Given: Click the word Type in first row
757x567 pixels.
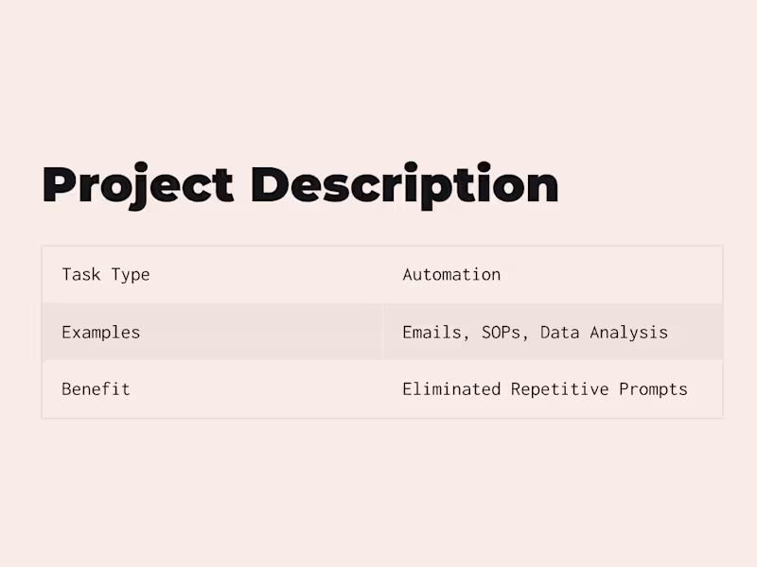Looking at the screenshot, I should [131, 275].
